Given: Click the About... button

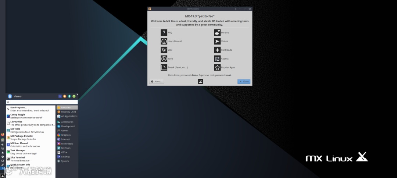Looking at the screenshot, I should 157,82.
